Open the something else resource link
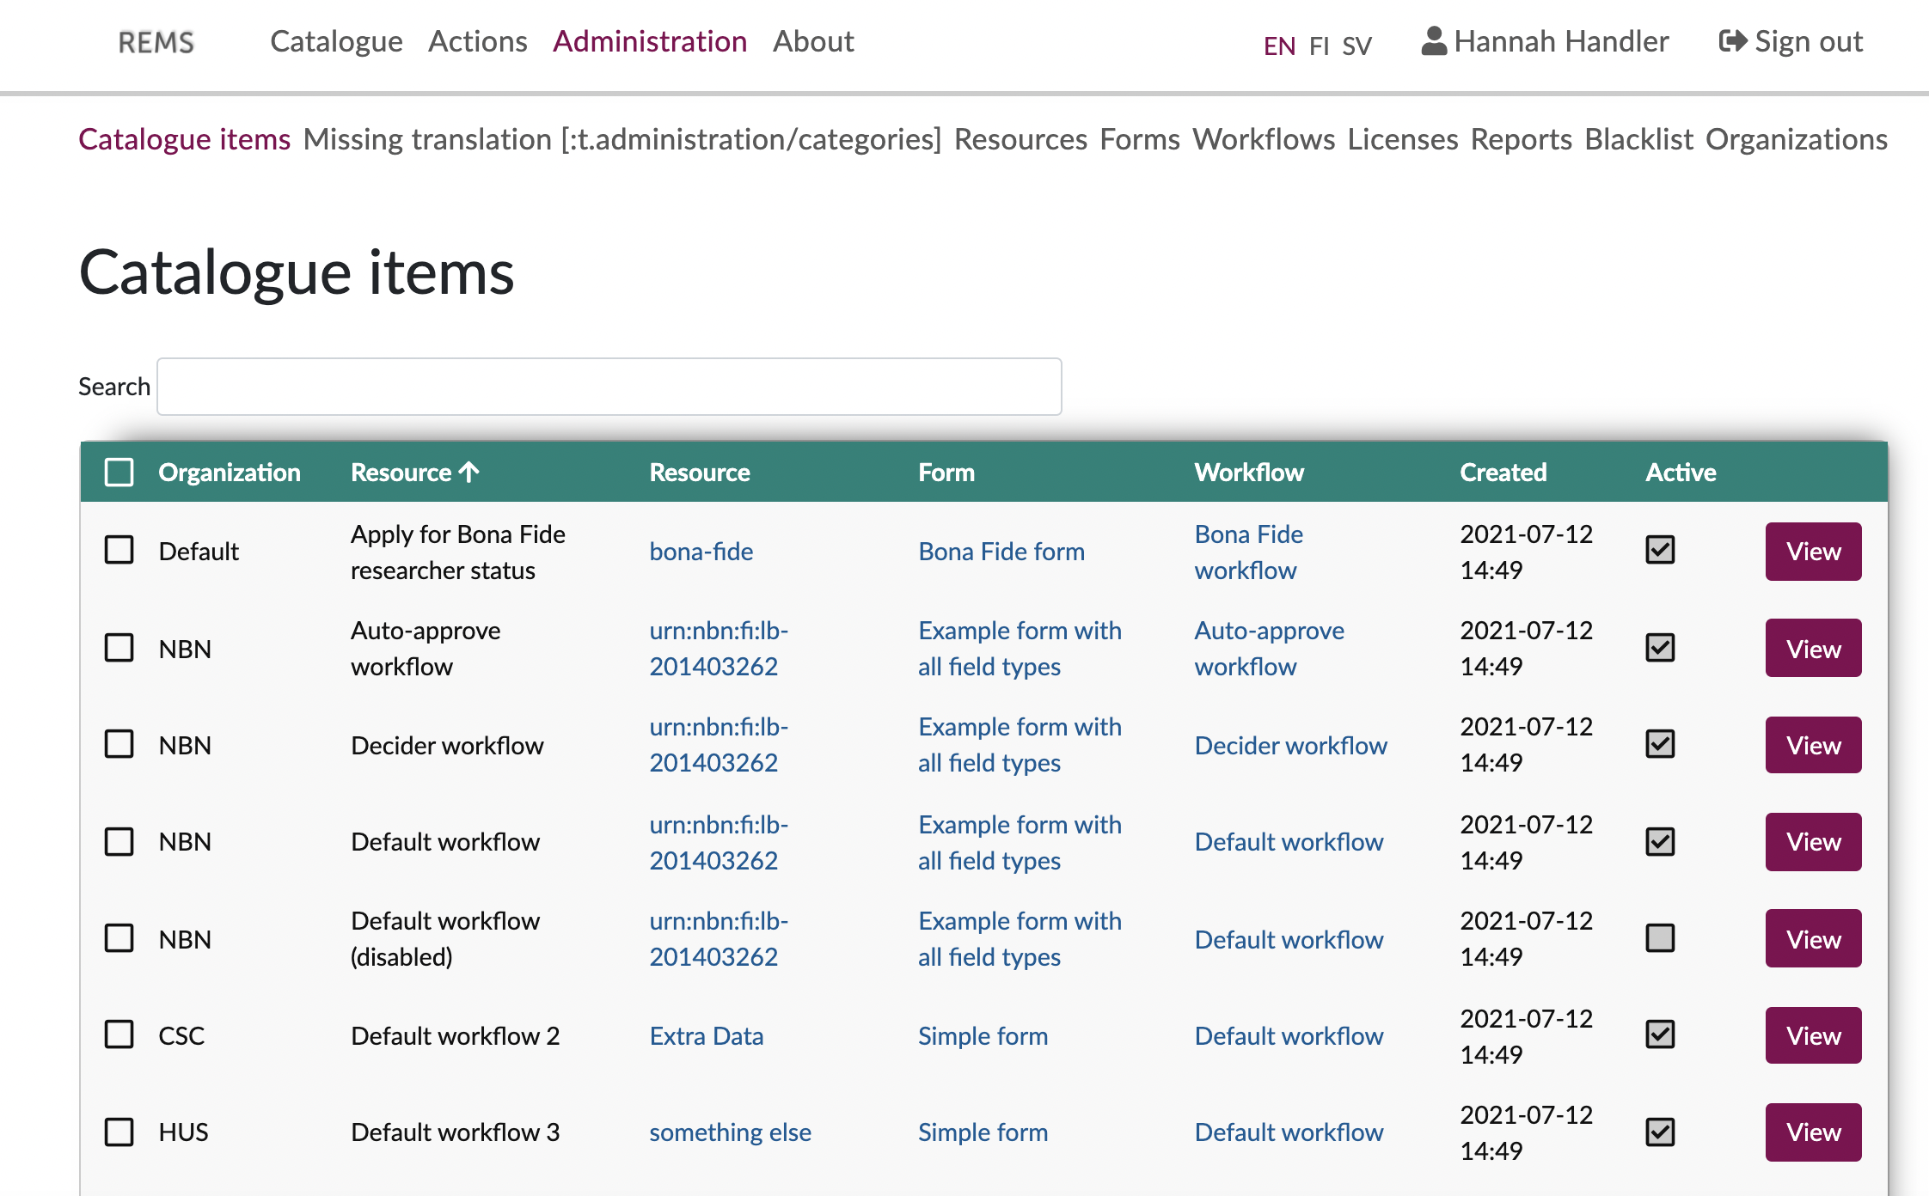The width and height of the screenshot is (1929, 1196). coord(730,1132)
